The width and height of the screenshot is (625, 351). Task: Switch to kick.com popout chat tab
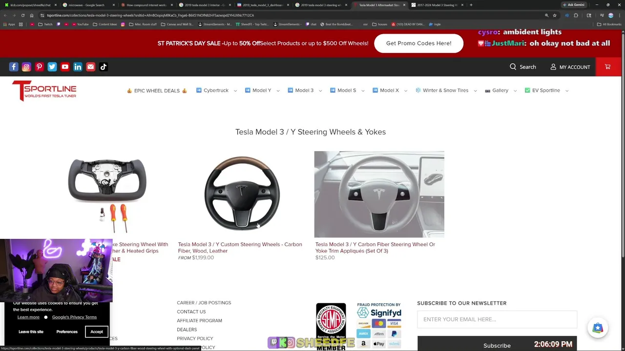pyautogui.click(x=30, y=5)
